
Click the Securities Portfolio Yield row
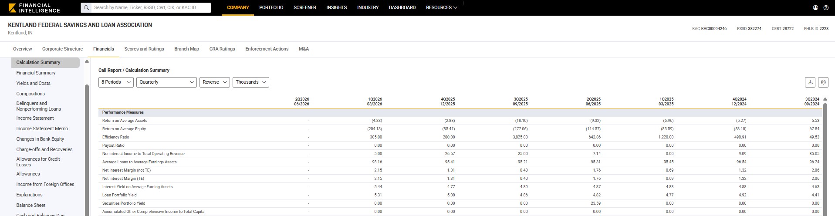pos(460,203)
